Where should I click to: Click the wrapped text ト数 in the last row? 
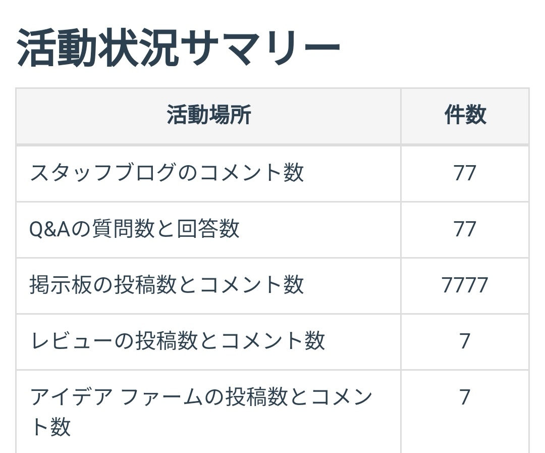pyautogui.click(x=50, y=427)
